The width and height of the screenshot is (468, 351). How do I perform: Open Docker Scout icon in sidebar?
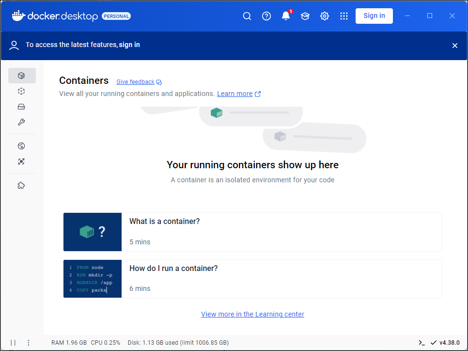pos(21,161)
